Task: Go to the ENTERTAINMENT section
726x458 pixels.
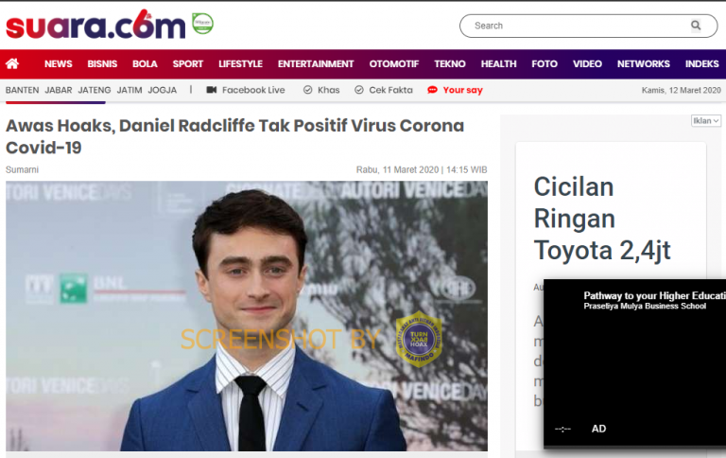Action: [x=316, y=64]
